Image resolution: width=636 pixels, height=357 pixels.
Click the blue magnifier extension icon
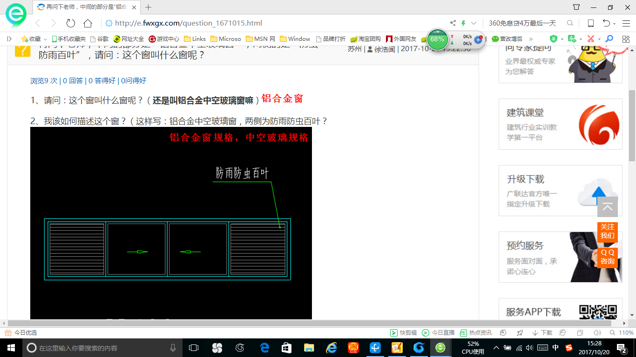pos(609,39)
